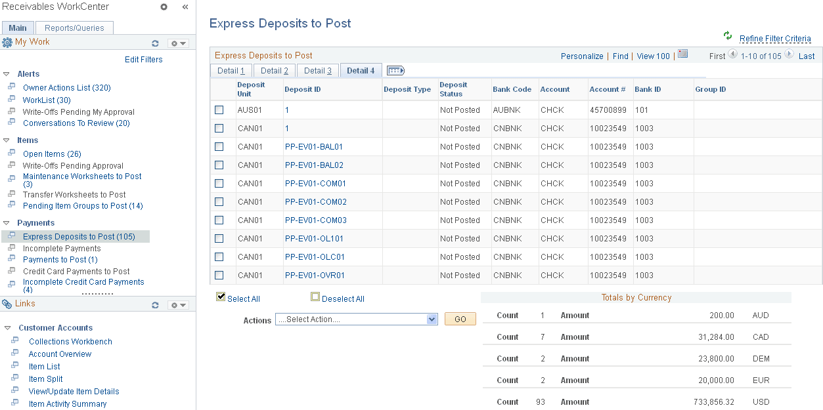The width and height of the screenshot is (823, 410).
Task: Collapse the Receivables WorkCenter side panel
Action: 185,7
